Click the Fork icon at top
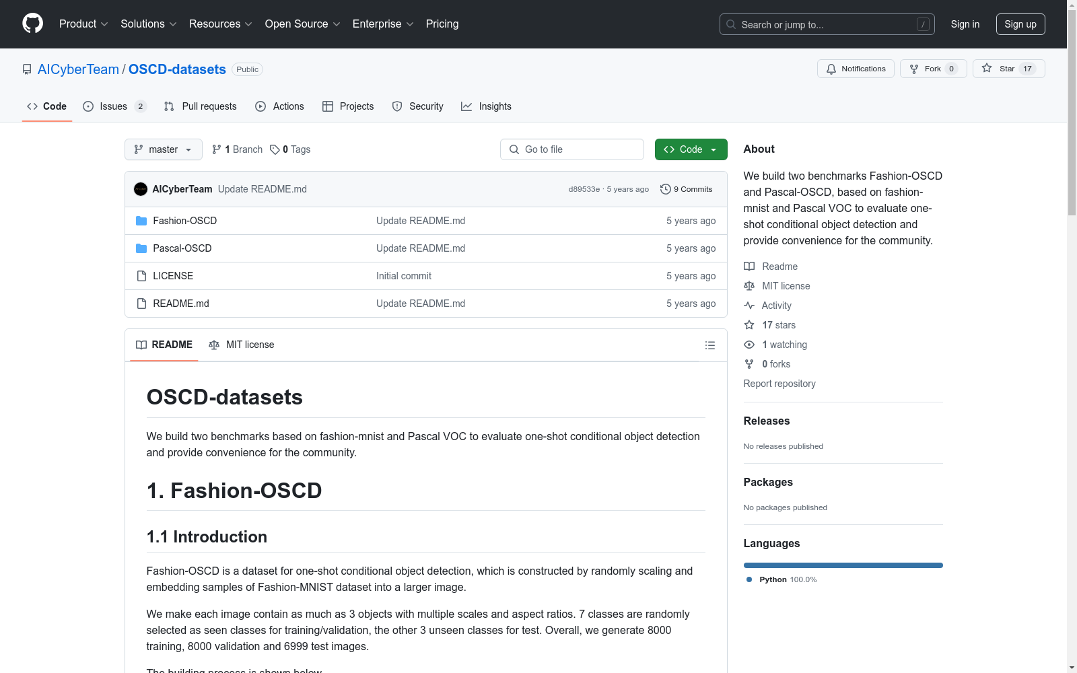The height and width of the screenshot is (673, 1077). (x=914, y=69)
